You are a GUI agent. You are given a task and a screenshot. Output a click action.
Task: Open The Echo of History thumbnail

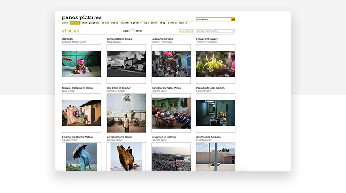coord(126,113)
